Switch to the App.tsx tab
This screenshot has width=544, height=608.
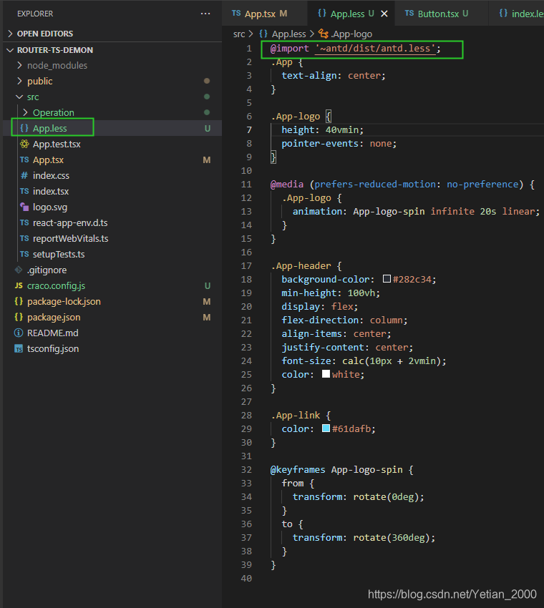coord(265,14)
